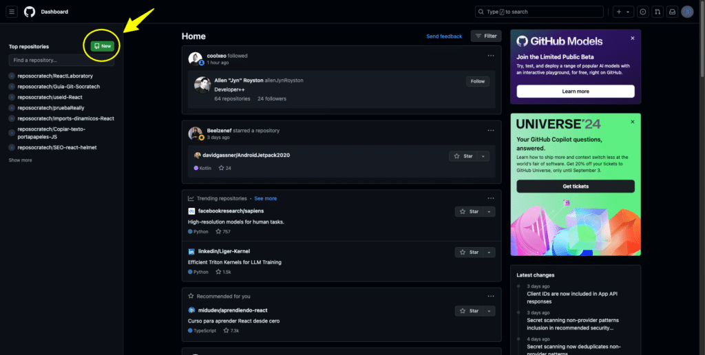Click the 7.3k stars count of aprendiendo-react
Image resolution: width=705 pixels, height=355 pixels.
pyautogui.click(x=231, y=331)
